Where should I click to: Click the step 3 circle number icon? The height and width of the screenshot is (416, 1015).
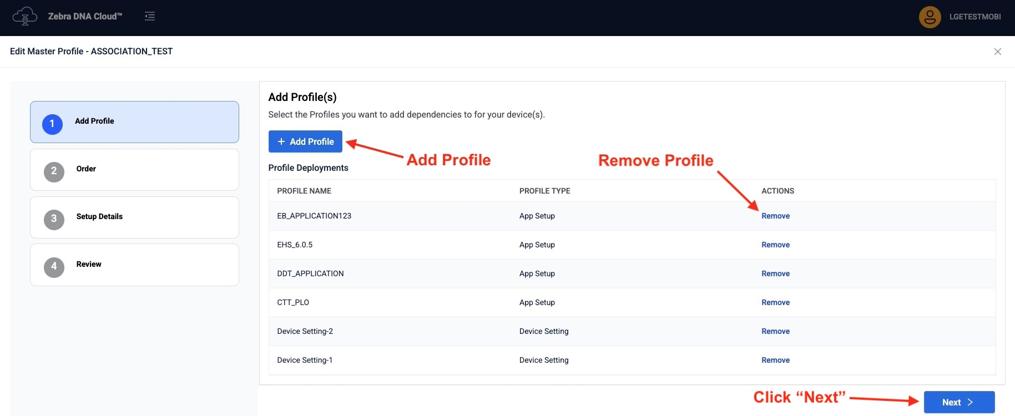click(54, 219)
